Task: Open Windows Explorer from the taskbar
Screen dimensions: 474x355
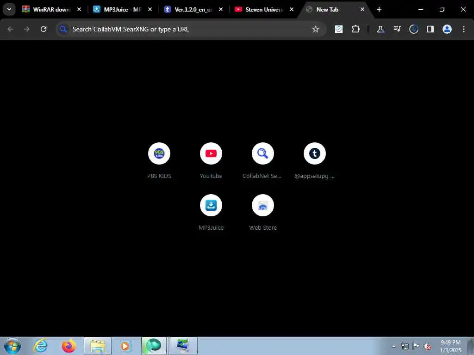Action: (x=98, y=346)
